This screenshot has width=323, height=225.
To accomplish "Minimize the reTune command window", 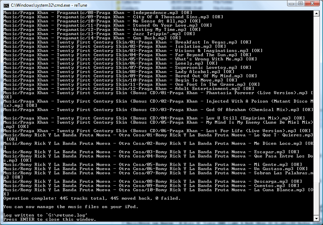I will click(292, 4).
